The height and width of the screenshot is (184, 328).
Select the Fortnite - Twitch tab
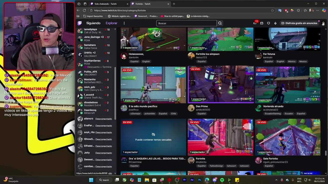tap(150, 4)
